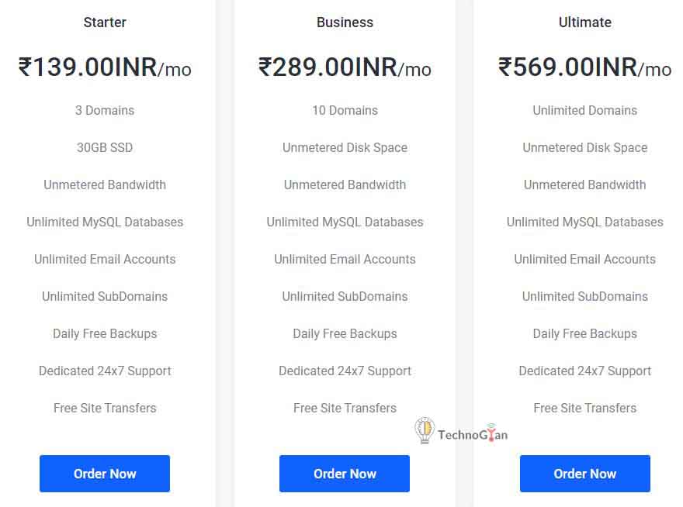683x507 pixels.
Task: Click the TechnoGyan watermark text
Action: coord(472,435)
